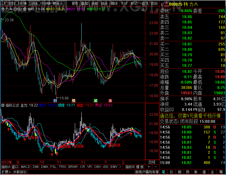This screenshot has width=226, height=175.
Task: Expand the 指标公式 indicator dropdown
Action: (x=3, y=105)
